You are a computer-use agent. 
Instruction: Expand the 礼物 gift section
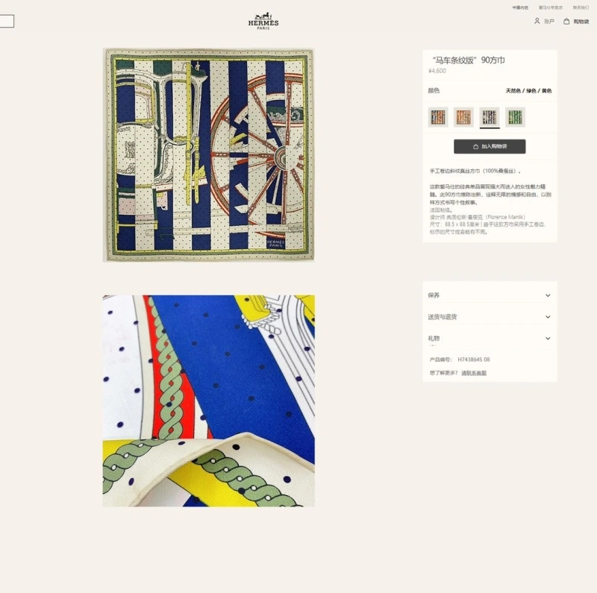tap(490, 338)
